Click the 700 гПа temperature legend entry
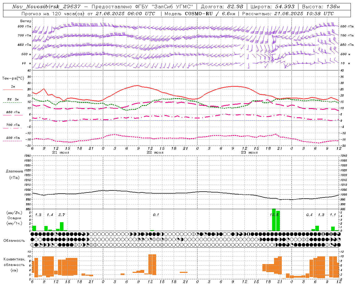Viewport: 355px width, 284px height. click(x=13, y=125)
